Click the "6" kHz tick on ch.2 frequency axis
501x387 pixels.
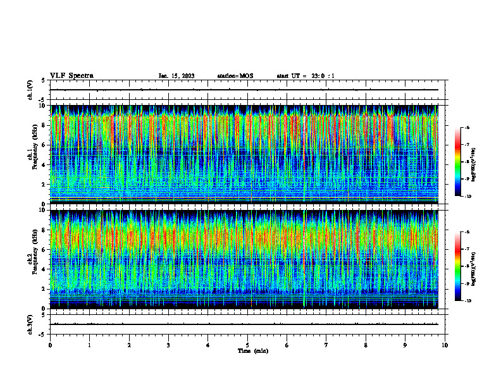[44, 250]
